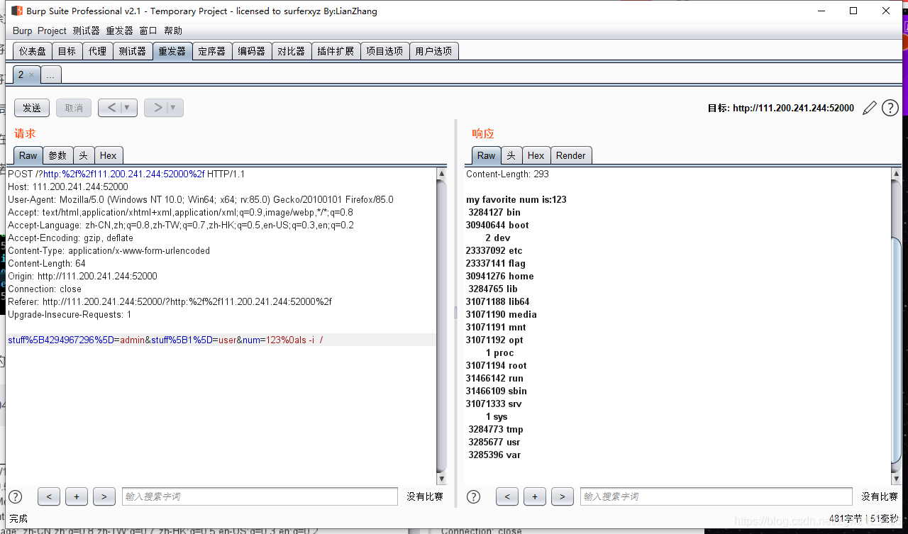Go to next request in history
Image resolution: width=908 pixels, height=534 pixels.
pyautogui.click(x=157, y=108)
